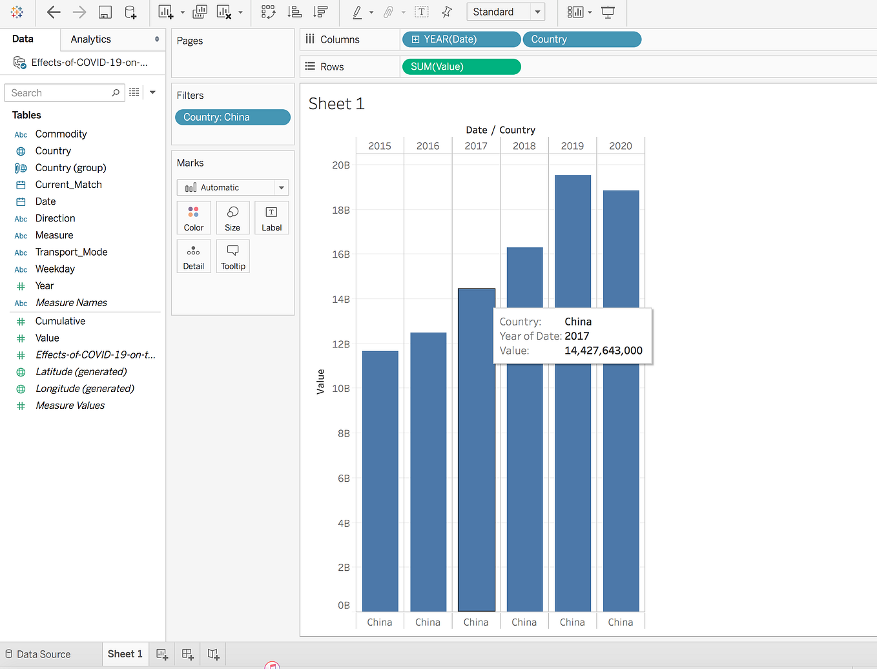Open the Standard fit dropdown
Image resolution: width=877 pixels, height=669 pixels.
point(537,12)
